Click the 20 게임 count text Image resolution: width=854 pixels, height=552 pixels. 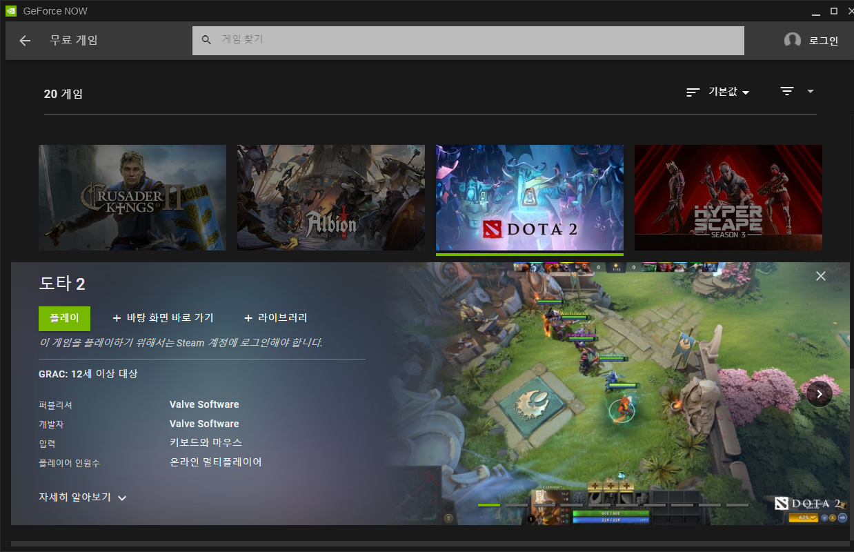point(63,94)
